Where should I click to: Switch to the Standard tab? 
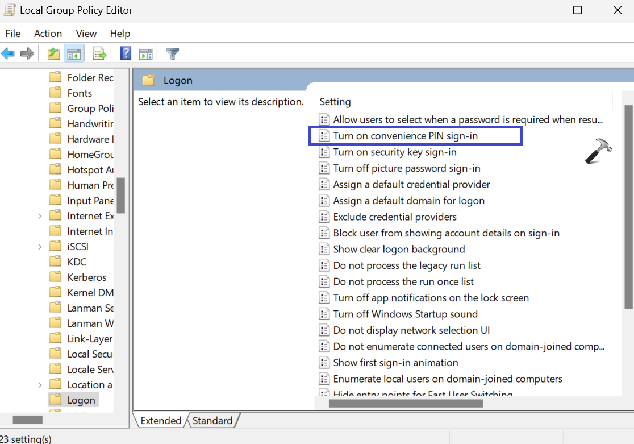point(212,421)
